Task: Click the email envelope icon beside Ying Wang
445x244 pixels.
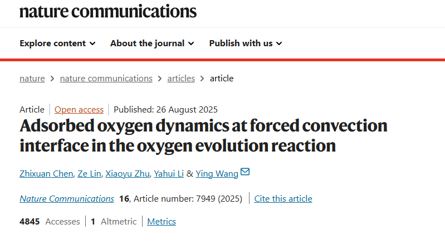Action: coord(245,173)
